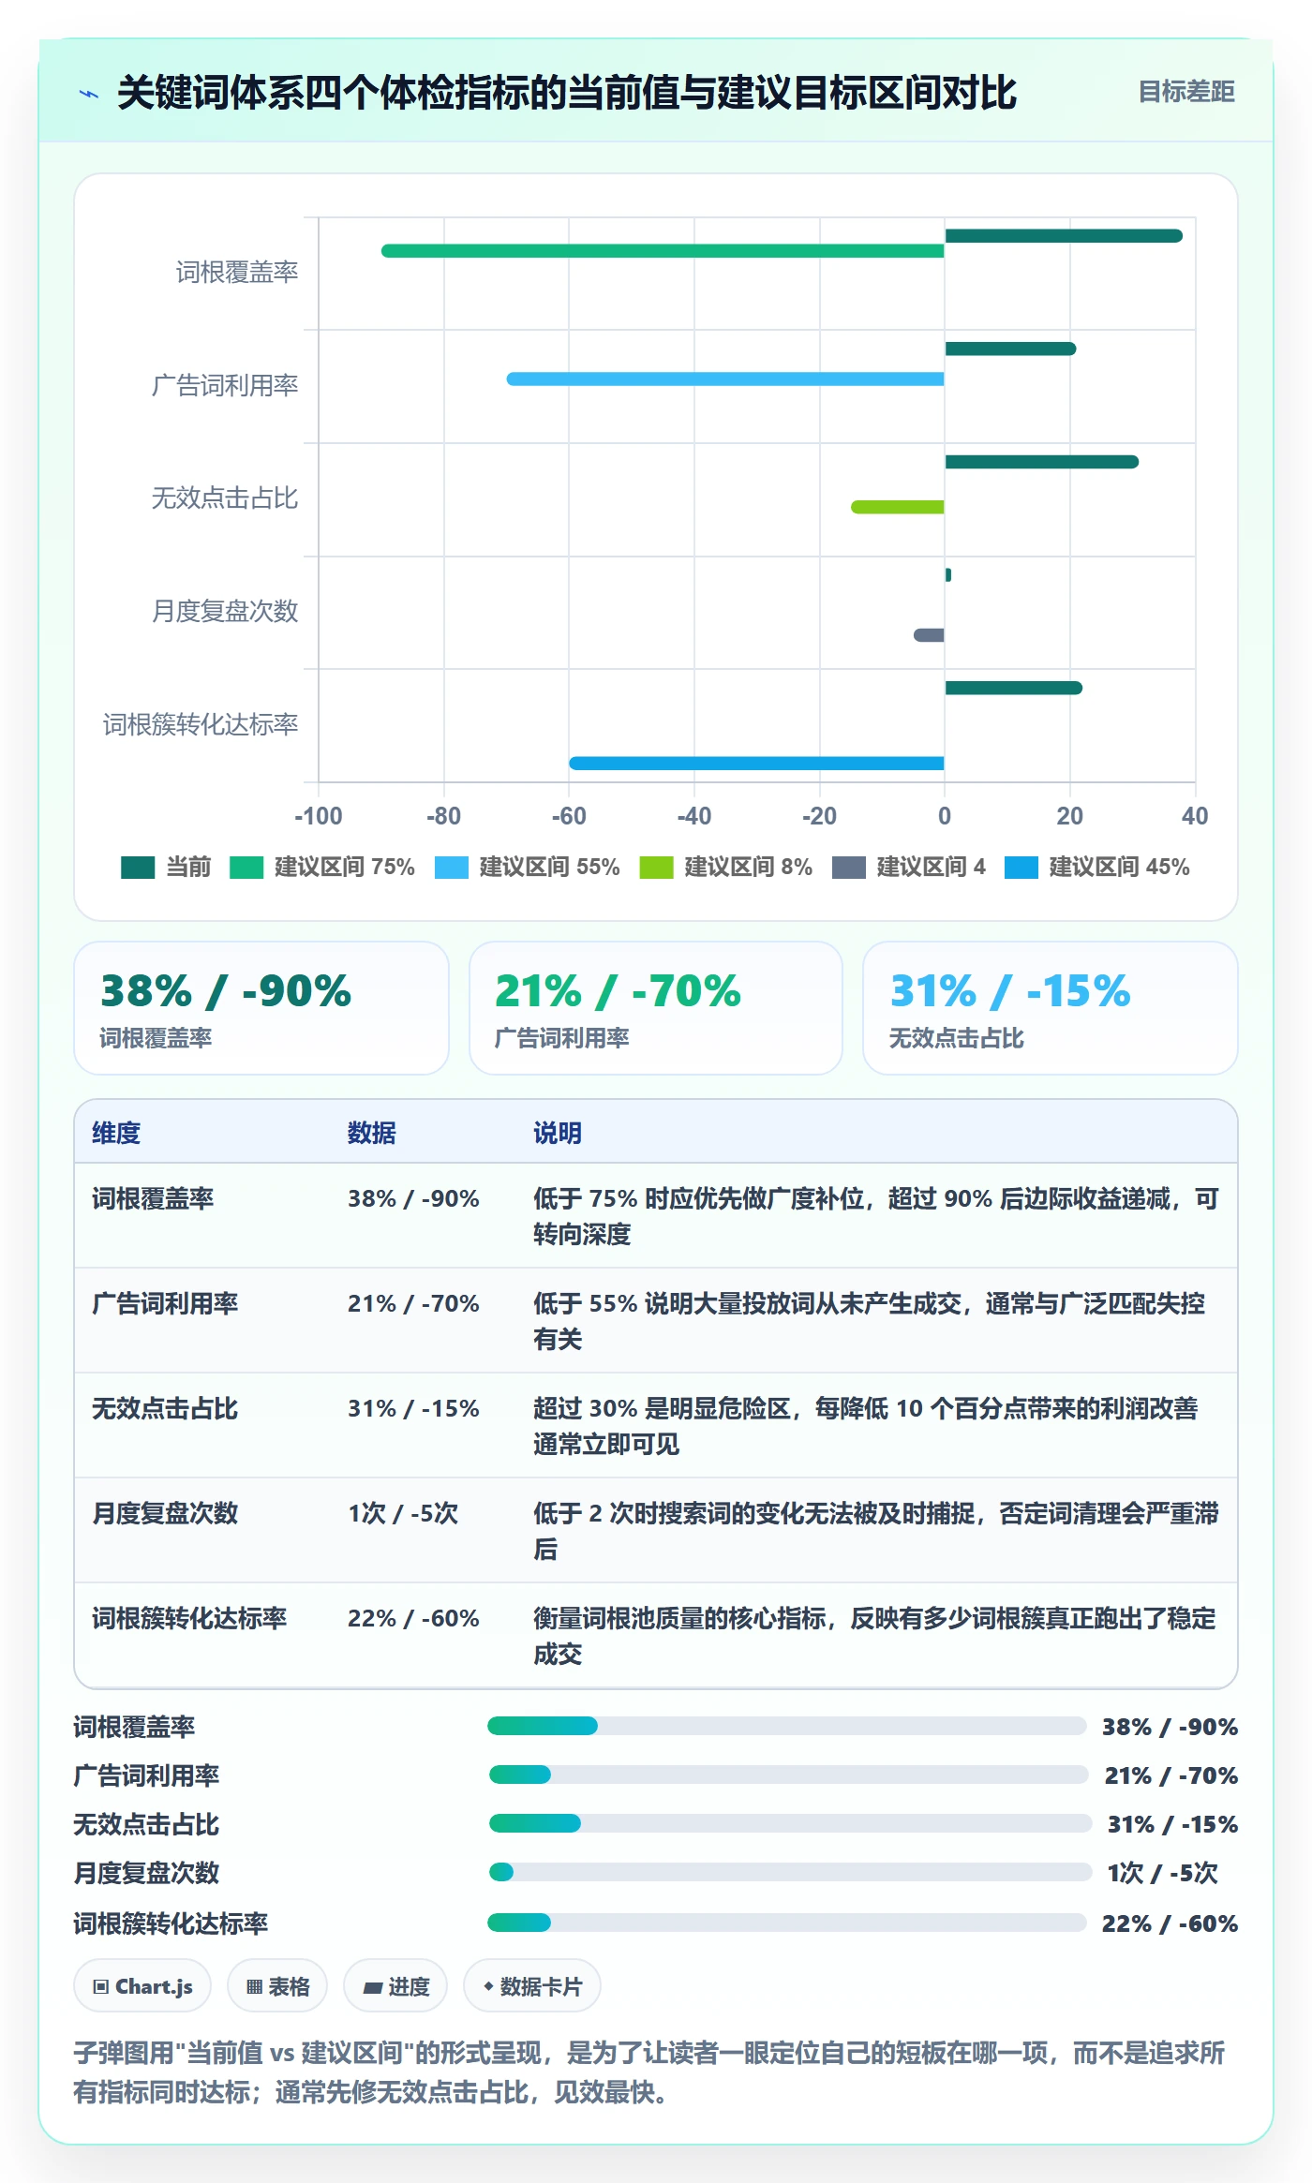Image resolution: width=1312 pixels, height=2183 pixels.
Task: Select the 词根覆盖率 cell in the table
Action: click(x=153, y=1198)
